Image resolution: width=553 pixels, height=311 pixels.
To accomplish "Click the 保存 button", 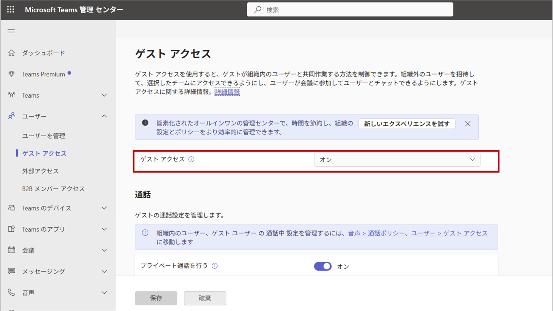I will (156, 298).
